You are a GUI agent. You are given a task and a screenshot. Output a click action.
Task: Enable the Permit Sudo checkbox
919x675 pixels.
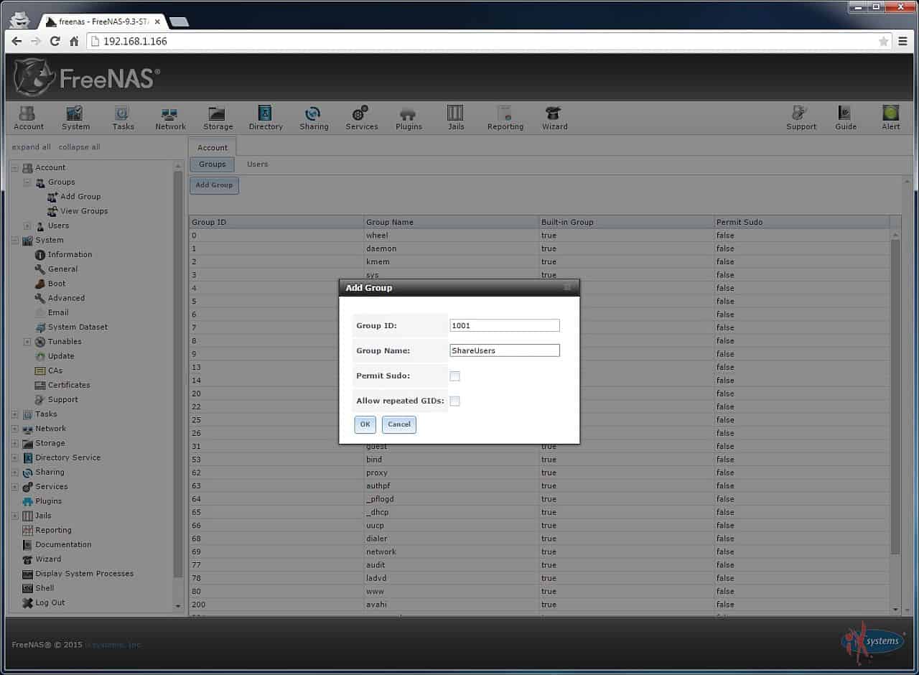tap(454, 376)
